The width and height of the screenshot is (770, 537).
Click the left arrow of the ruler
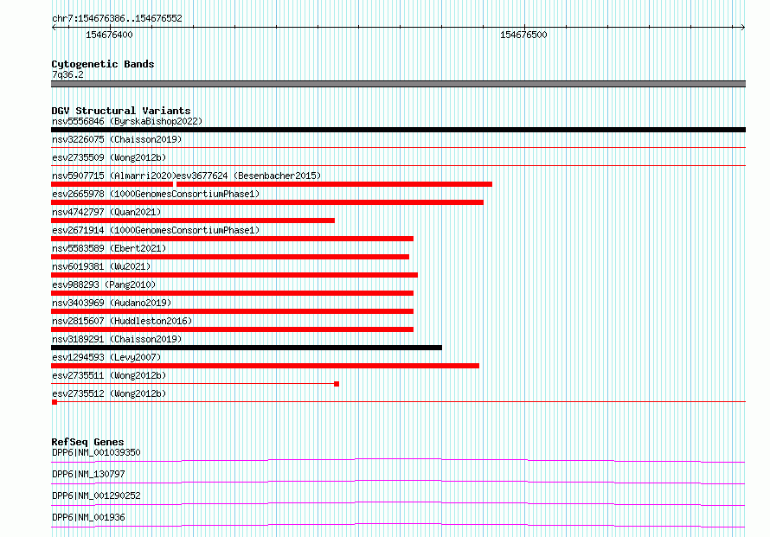point(54,27)
